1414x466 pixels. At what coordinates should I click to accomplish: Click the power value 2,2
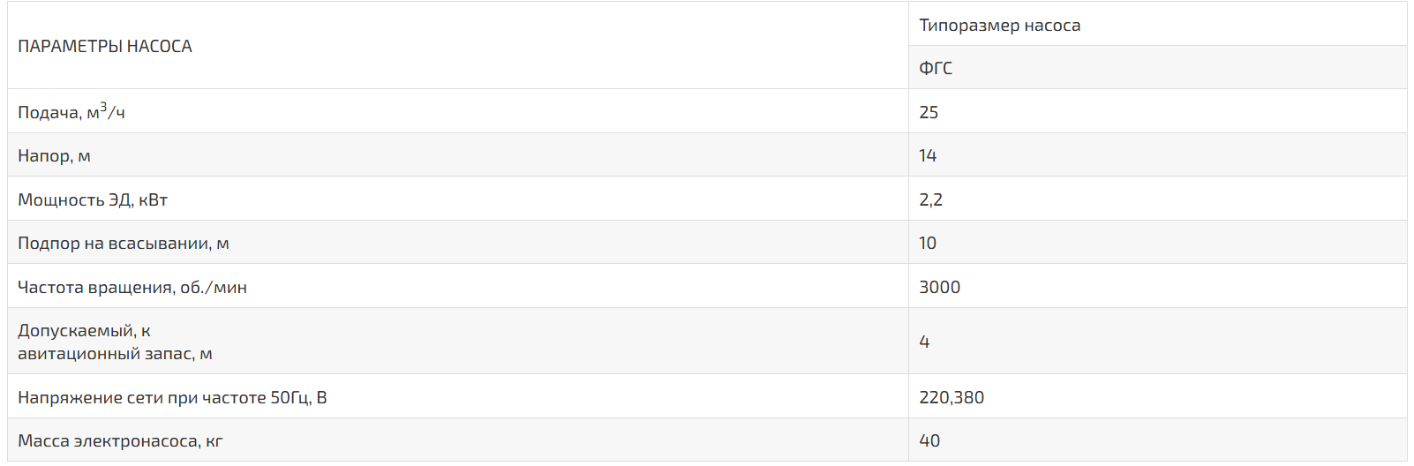click(x=930, y=199)
